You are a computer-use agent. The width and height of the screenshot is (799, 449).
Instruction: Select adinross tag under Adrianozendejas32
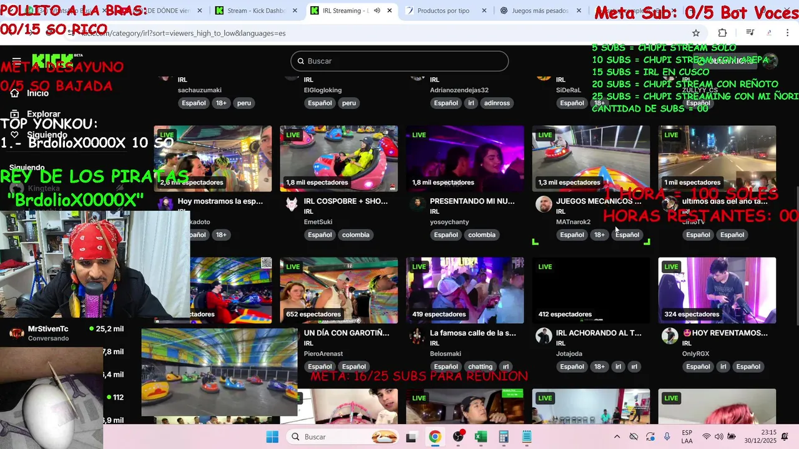[x=497, y=103]
